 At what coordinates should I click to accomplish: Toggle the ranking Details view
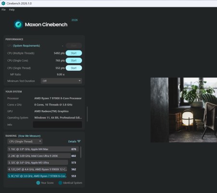(74, 142)
